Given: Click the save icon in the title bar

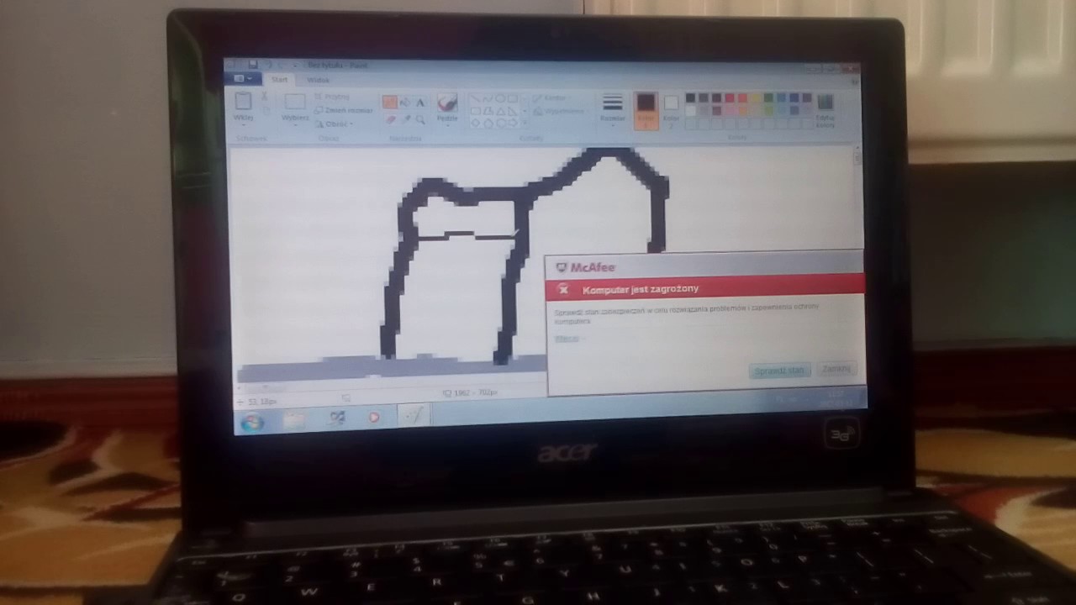Looking at the screenshot, I should [252, 65].
